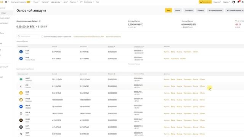Screen dimensions: 244x137
Task: Expand the Купить криптовалюту top menu
Action: tap(21, 2)
